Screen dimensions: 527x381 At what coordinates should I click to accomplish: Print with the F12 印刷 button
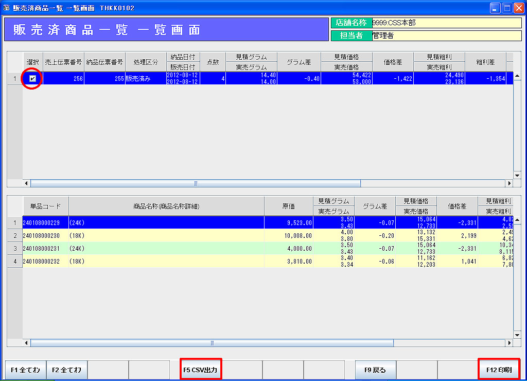(499, 370)
